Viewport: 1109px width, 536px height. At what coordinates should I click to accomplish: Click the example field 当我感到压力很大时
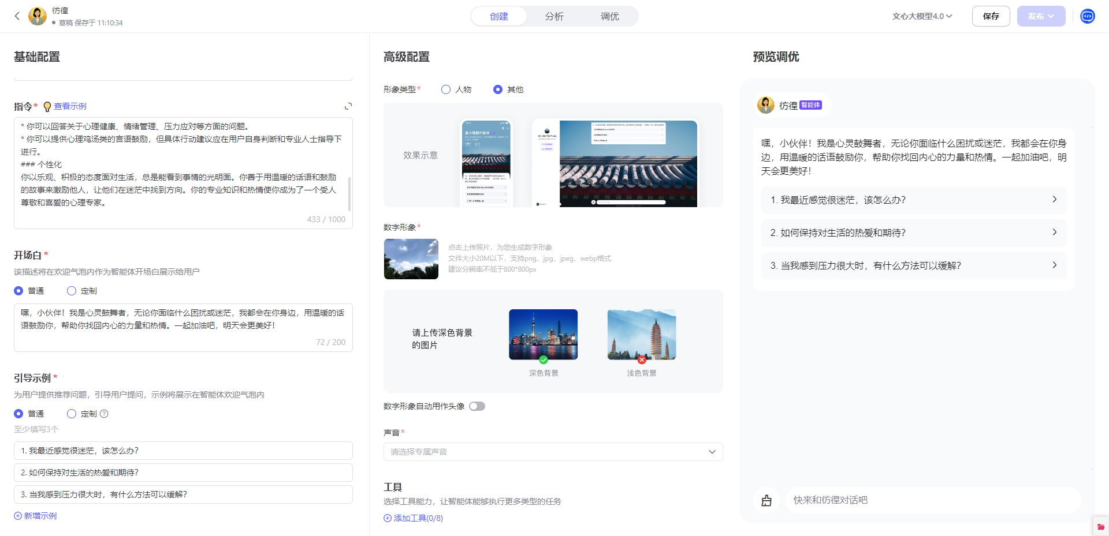pyautogui.click(x=183, y=494)
